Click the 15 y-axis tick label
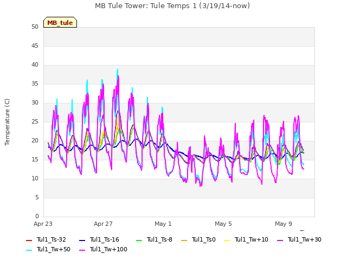Image resolution: width=347 pixels, height=260 pixels. point(35,160)
